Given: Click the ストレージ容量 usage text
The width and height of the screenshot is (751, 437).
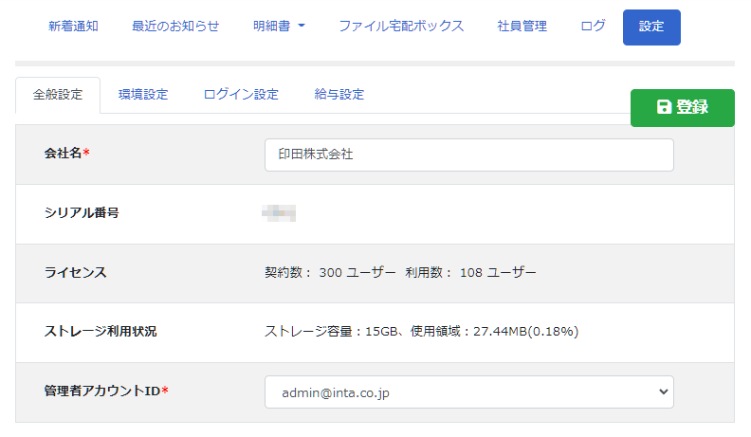Looking at the screenshot, I should pyautogui.click(x=421, y=332).
